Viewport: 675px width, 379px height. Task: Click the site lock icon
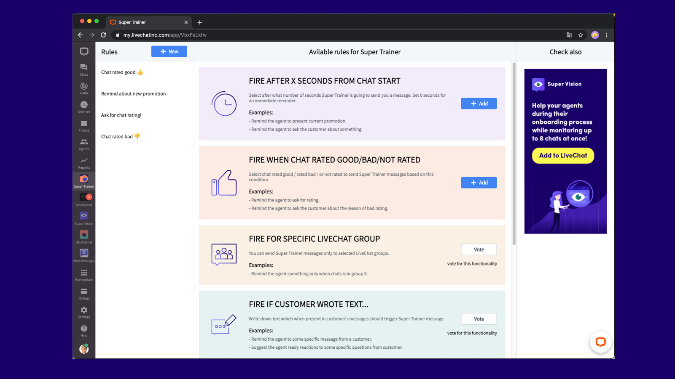(x=118, y=35)
